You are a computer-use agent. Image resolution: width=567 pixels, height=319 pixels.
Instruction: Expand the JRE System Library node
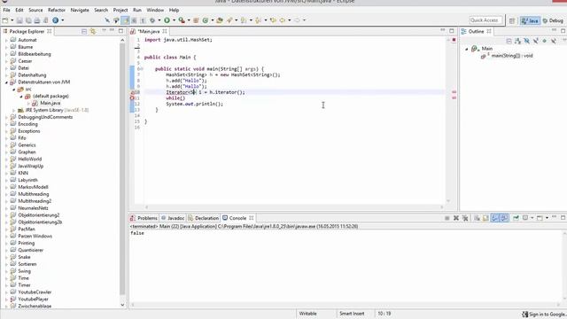click(14, 110)
